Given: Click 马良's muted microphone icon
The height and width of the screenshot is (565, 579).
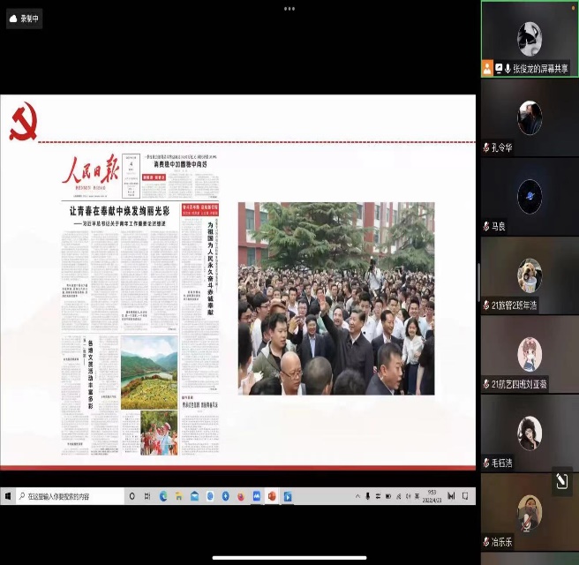Looking at the screenshot, I should 486,226.
